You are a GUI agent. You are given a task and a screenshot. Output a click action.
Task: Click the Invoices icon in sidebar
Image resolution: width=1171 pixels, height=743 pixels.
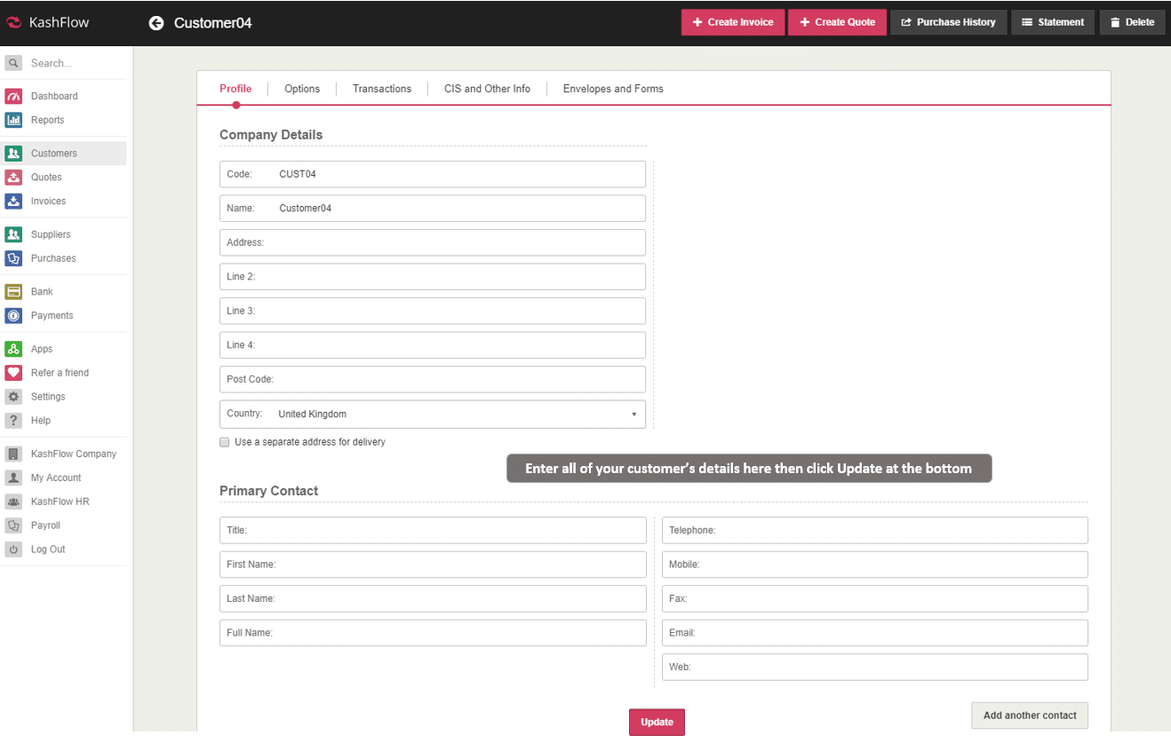click(x=13, y=202)
